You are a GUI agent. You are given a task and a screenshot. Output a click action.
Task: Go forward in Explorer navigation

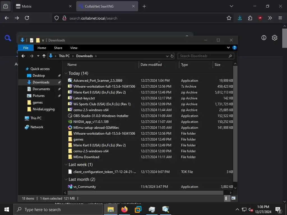click(x=31, y=56)
